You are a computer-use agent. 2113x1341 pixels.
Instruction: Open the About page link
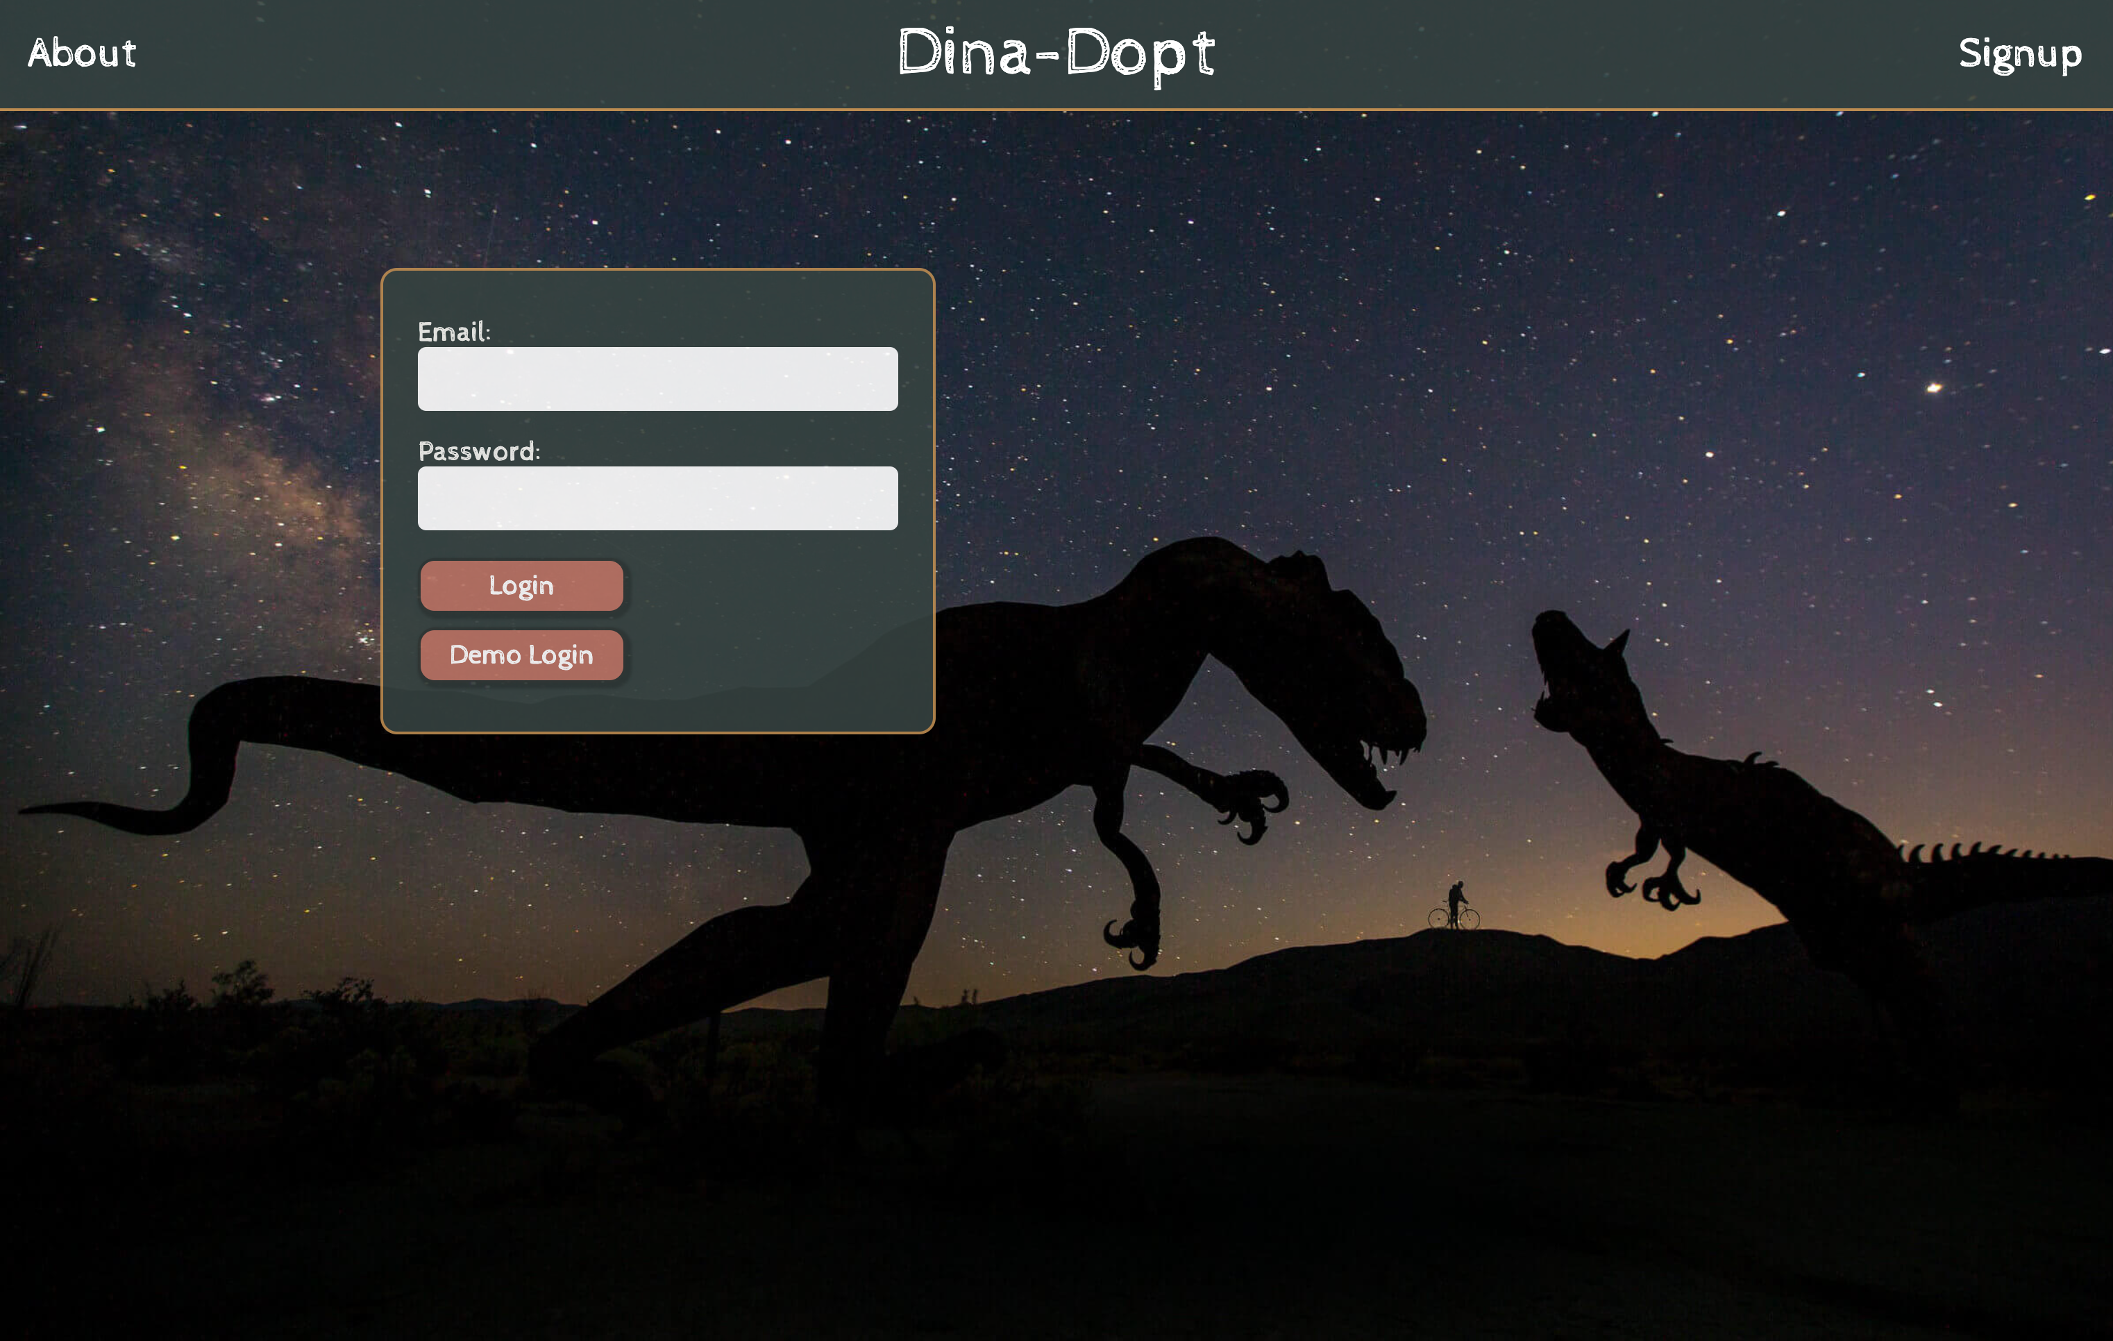(82, 53)
